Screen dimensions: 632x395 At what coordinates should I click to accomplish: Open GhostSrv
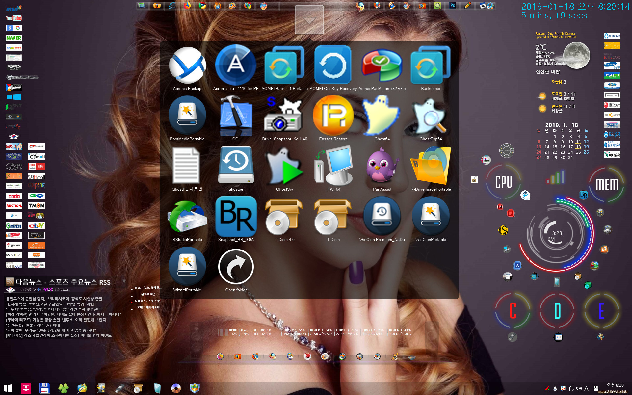[284, 166]
